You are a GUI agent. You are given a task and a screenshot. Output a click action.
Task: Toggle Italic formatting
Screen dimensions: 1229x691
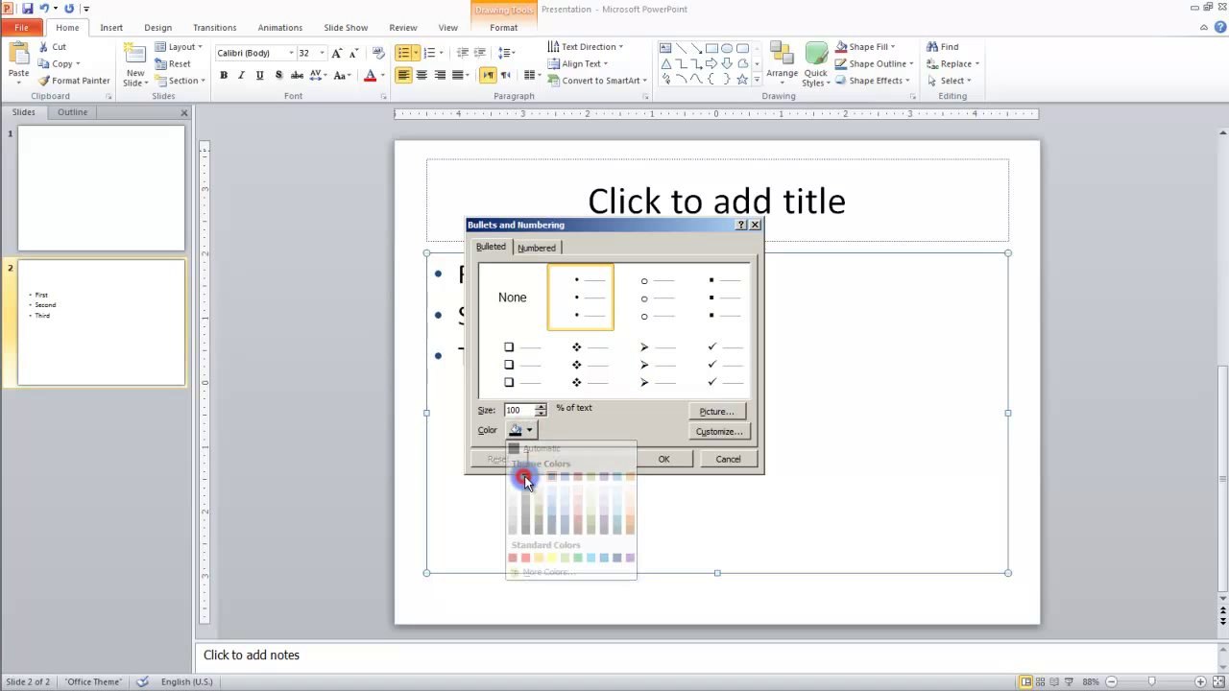242,75
